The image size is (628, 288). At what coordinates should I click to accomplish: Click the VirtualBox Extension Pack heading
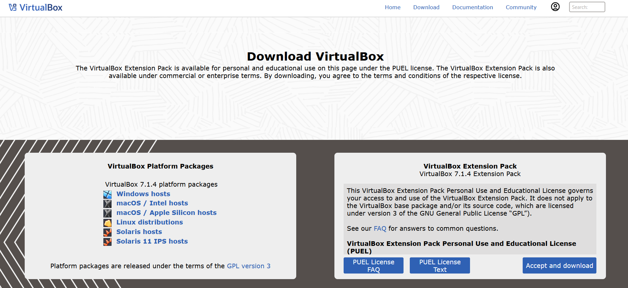[470, 166]
